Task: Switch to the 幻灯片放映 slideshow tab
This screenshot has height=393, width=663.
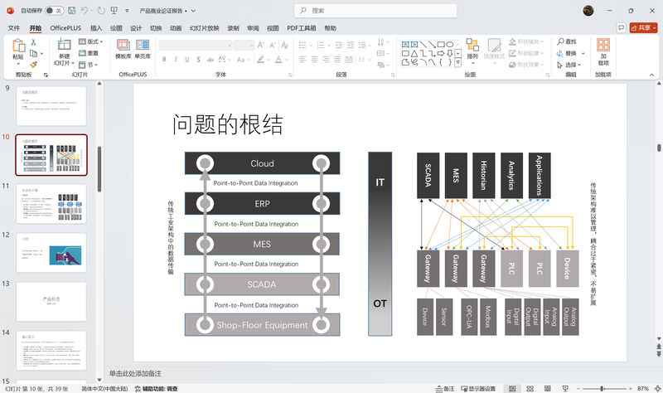Action: (x=204, y=28)
